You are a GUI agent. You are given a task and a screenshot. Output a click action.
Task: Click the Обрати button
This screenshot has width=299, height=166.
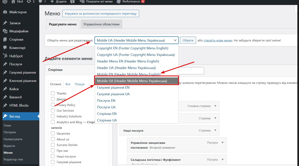[188, 40]
